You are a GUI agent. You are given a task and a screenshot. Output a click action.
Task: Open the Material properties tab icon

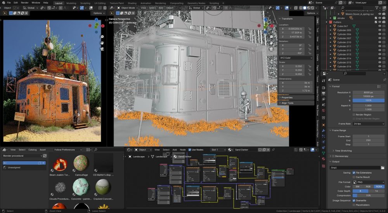click(324, 159)
